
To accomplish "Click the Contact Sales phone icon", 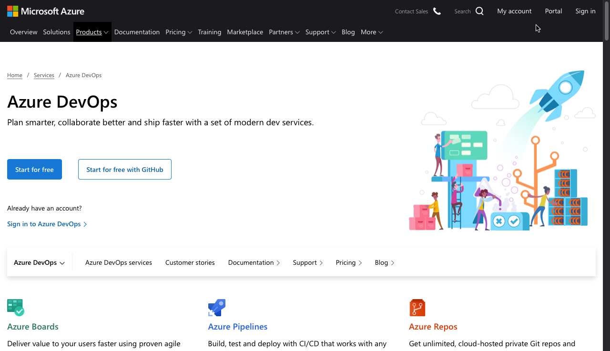I will click(x=437, y=11).
